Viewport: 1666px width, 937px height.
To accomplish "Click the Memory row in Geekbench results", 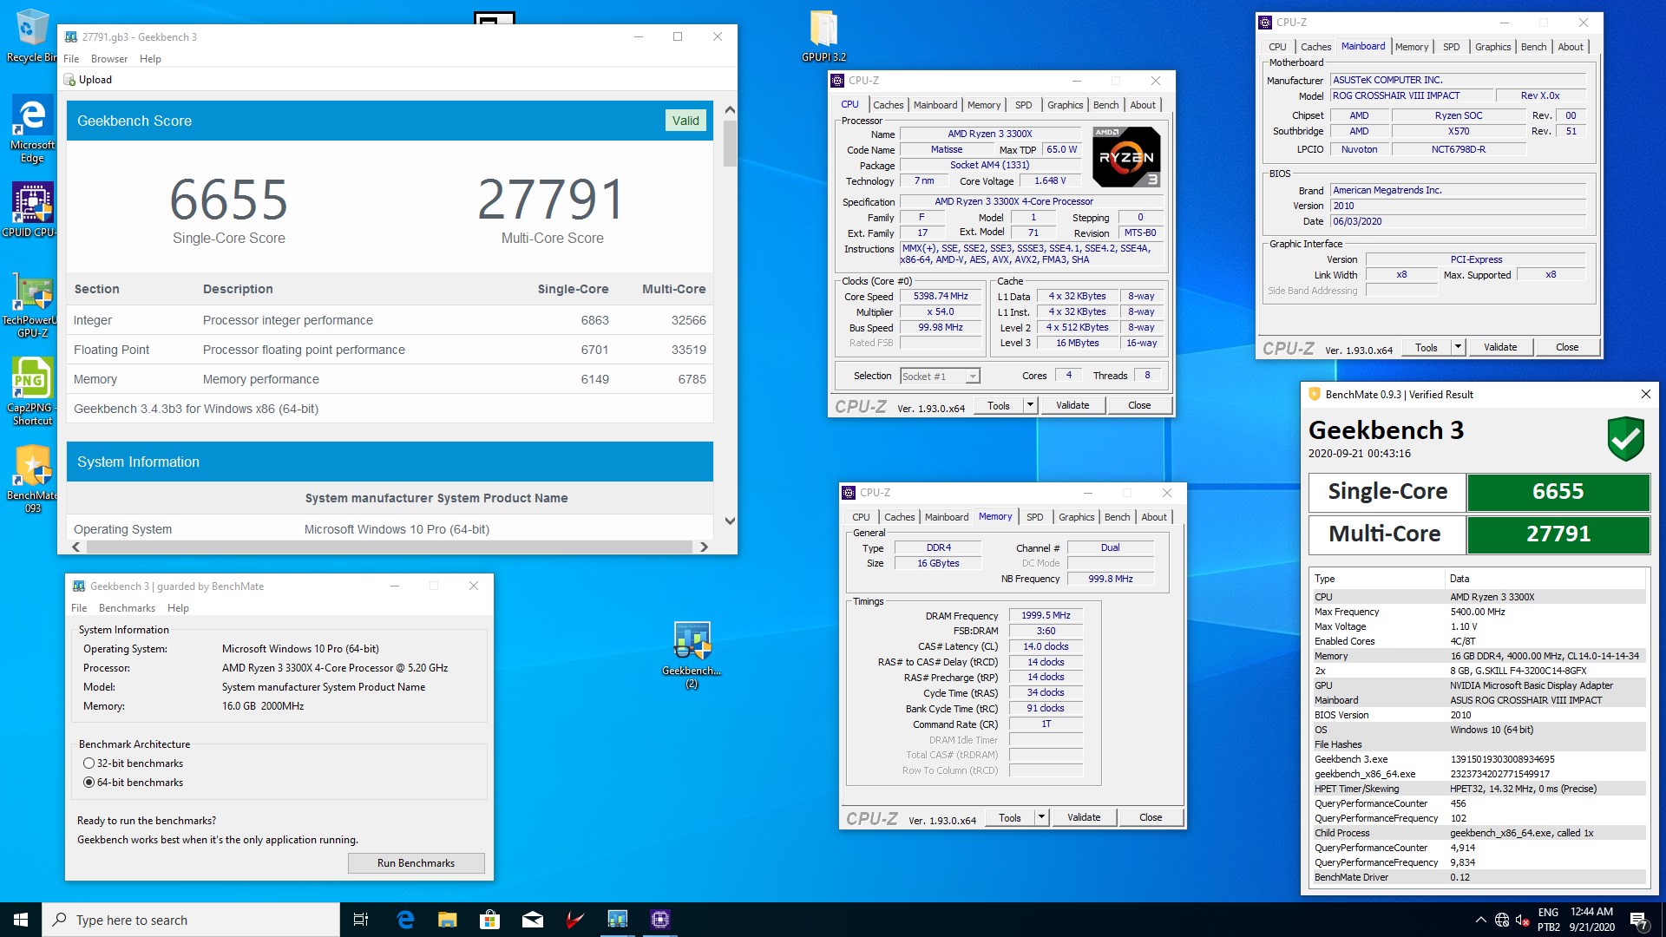I will pyautogui.click(x=390, y=379).
